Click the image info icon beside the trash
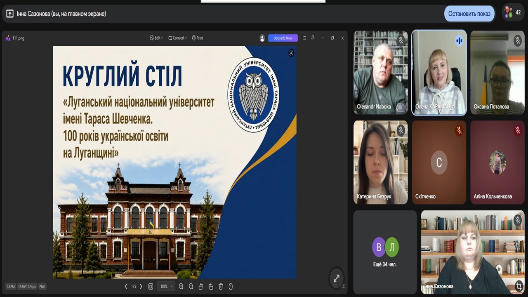 pyautogui.click(x=231, y=286)
